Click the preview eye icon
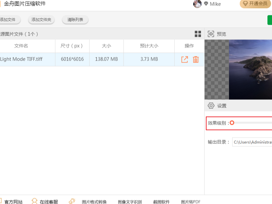The image size is (272, 204). coord(211,34)
